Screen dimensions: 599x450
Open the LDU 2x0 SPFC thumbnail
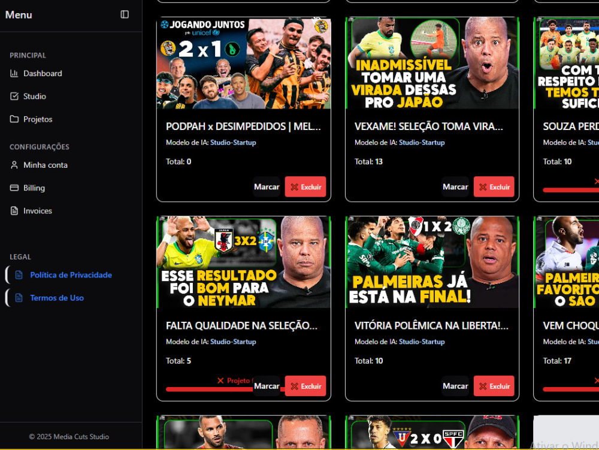[432, 432]
